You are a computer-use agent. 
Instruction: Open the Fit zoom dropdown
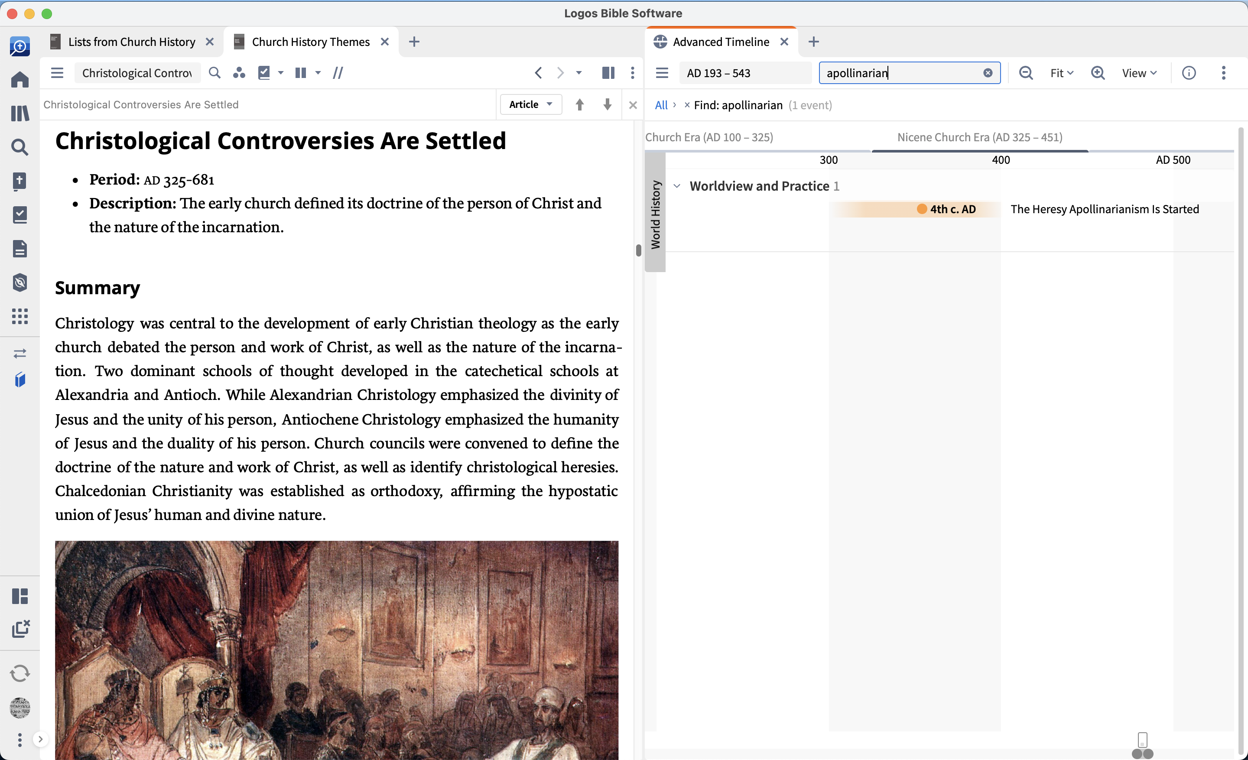1062,73
